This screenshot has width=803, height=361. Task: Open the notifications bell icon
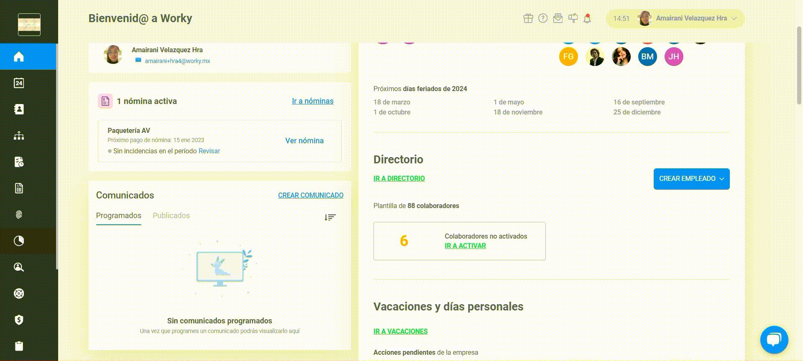point(587,18)
